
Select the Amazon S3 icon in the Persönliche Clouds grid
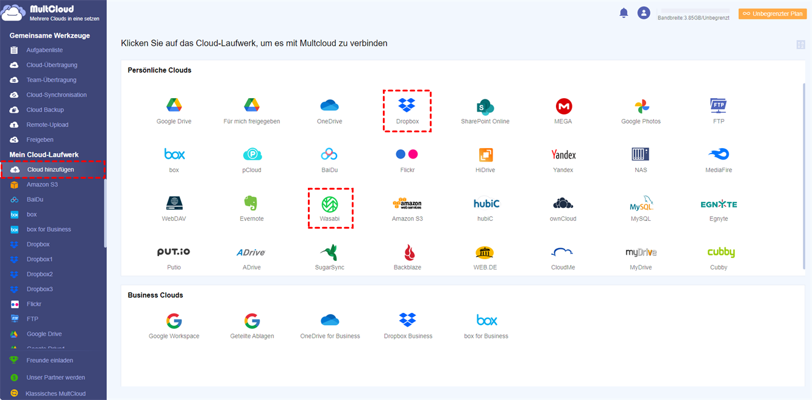[407, 204]
